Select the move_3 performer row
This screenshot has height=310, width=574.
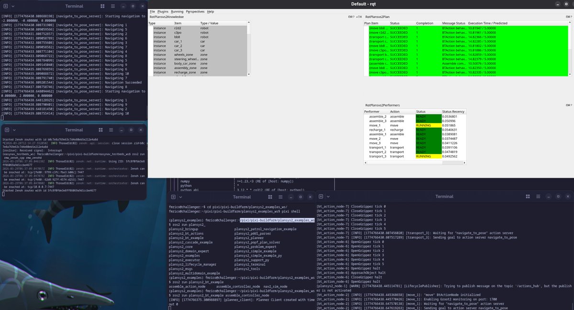pos(415,143)
